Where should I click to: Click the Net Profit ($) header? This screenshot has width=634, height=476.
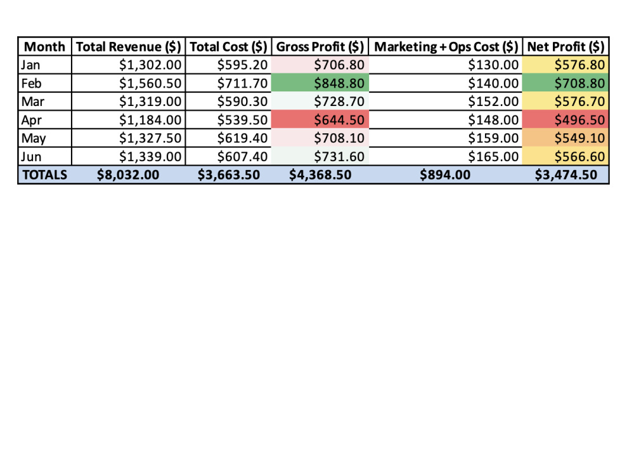[x=566, y=46]
